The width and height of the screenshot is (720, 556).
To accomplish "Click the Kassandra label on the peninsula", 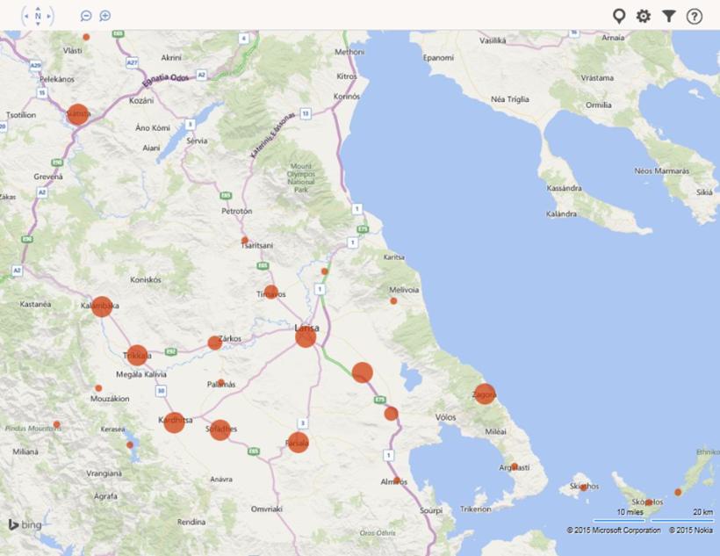I will pyautogui.click(x=565, y=188).
